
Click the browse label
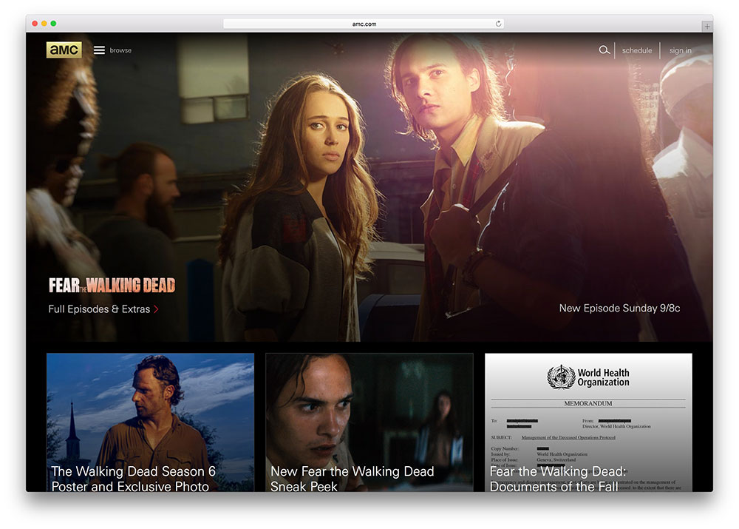[120, 50]
